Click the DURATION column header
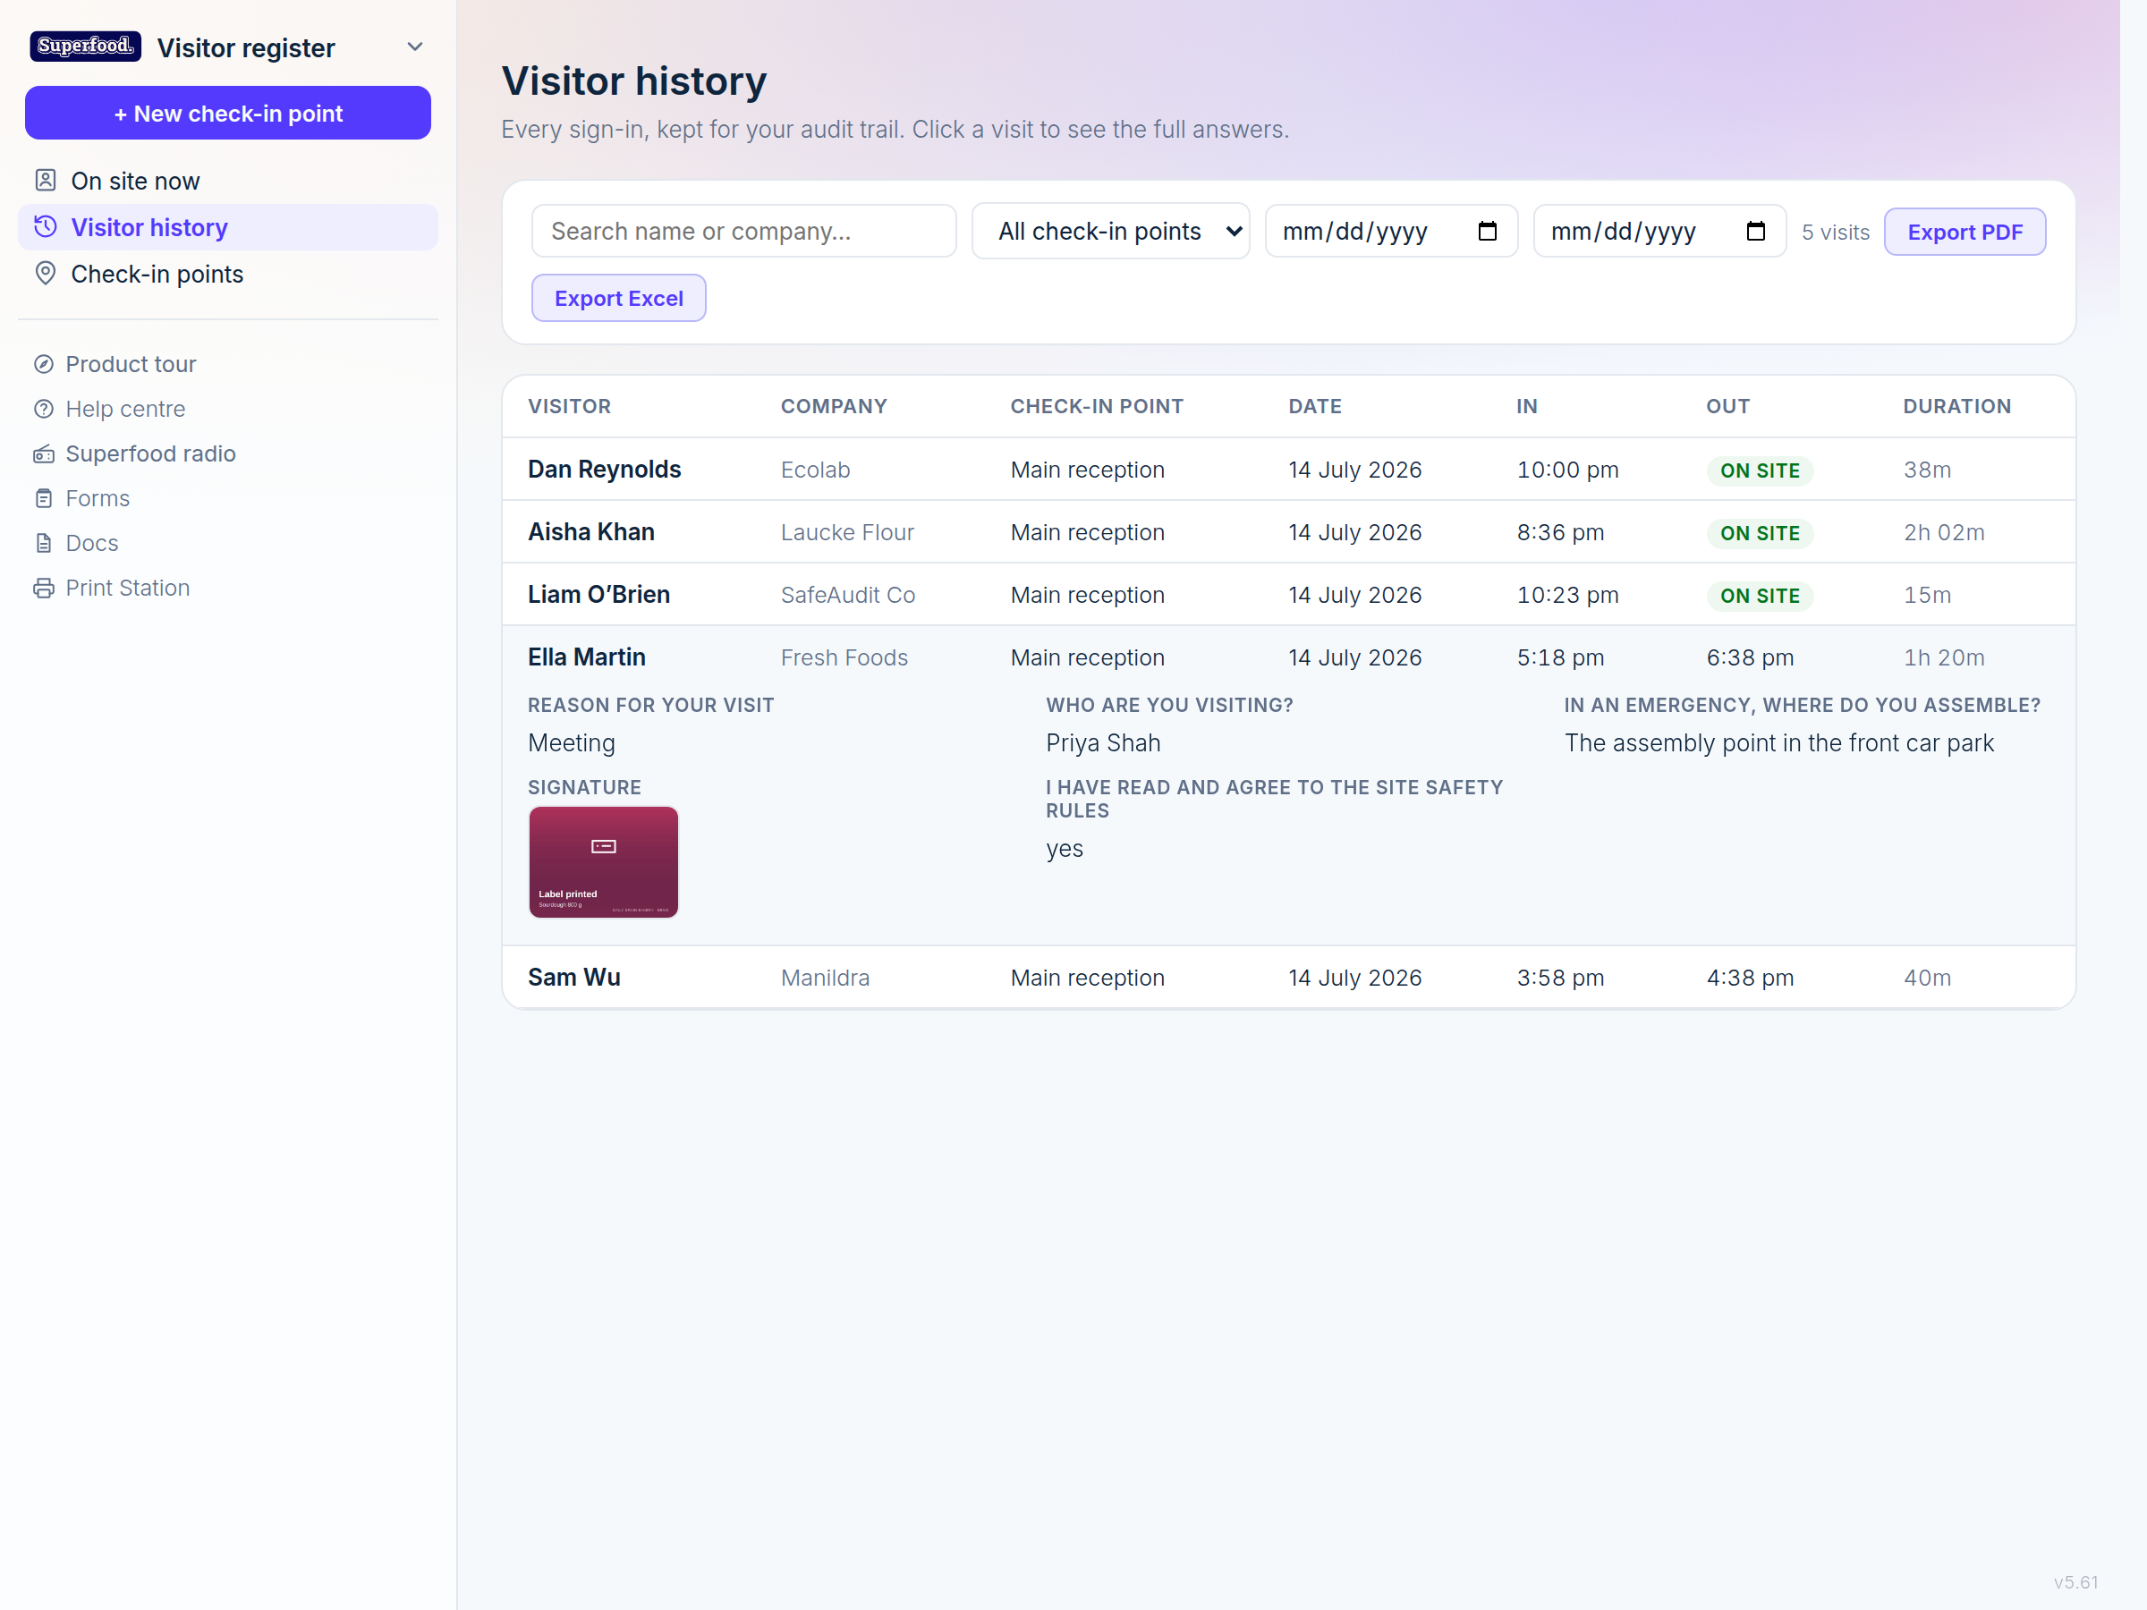Viewport: 2147px width, 1610px height. point(1956,407)
